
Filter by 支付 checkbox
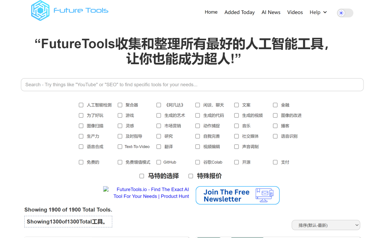coord(275,162)
